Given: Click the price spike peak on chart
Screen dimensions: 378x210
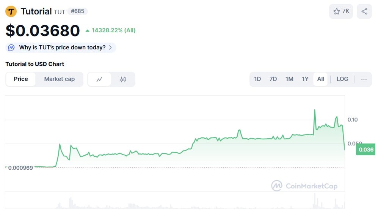Looking at the screenshot, I should pyautogui.click(x=315, y=110).
